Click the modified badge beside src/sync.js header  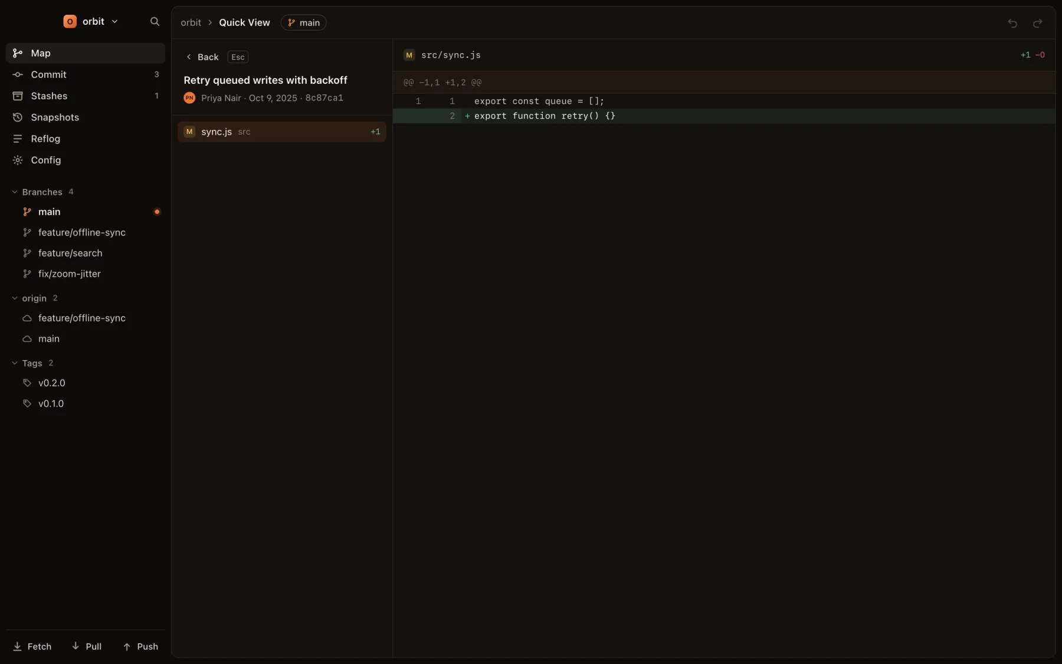click(x=409, y=55)
